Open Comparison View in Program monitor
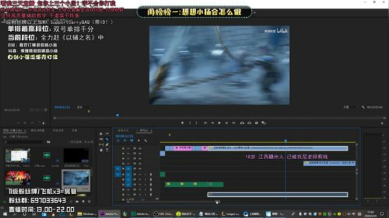This screenshot has width=389, height=218. pyautogui.click(x=264, y=123)
